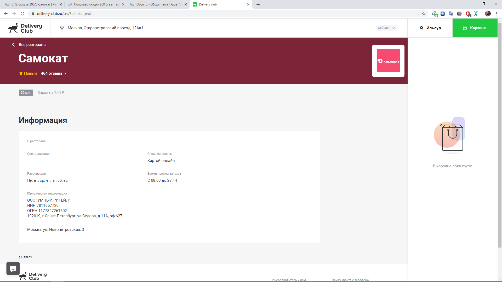Click the Пн, вт, ср working days text
The image size is (502, 282).
(47, 180)
